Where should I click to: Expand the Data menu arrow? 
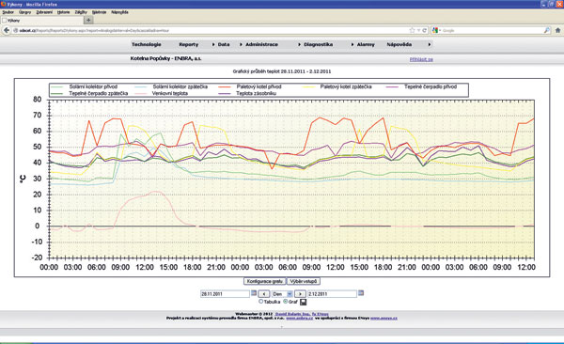[213, 44]
